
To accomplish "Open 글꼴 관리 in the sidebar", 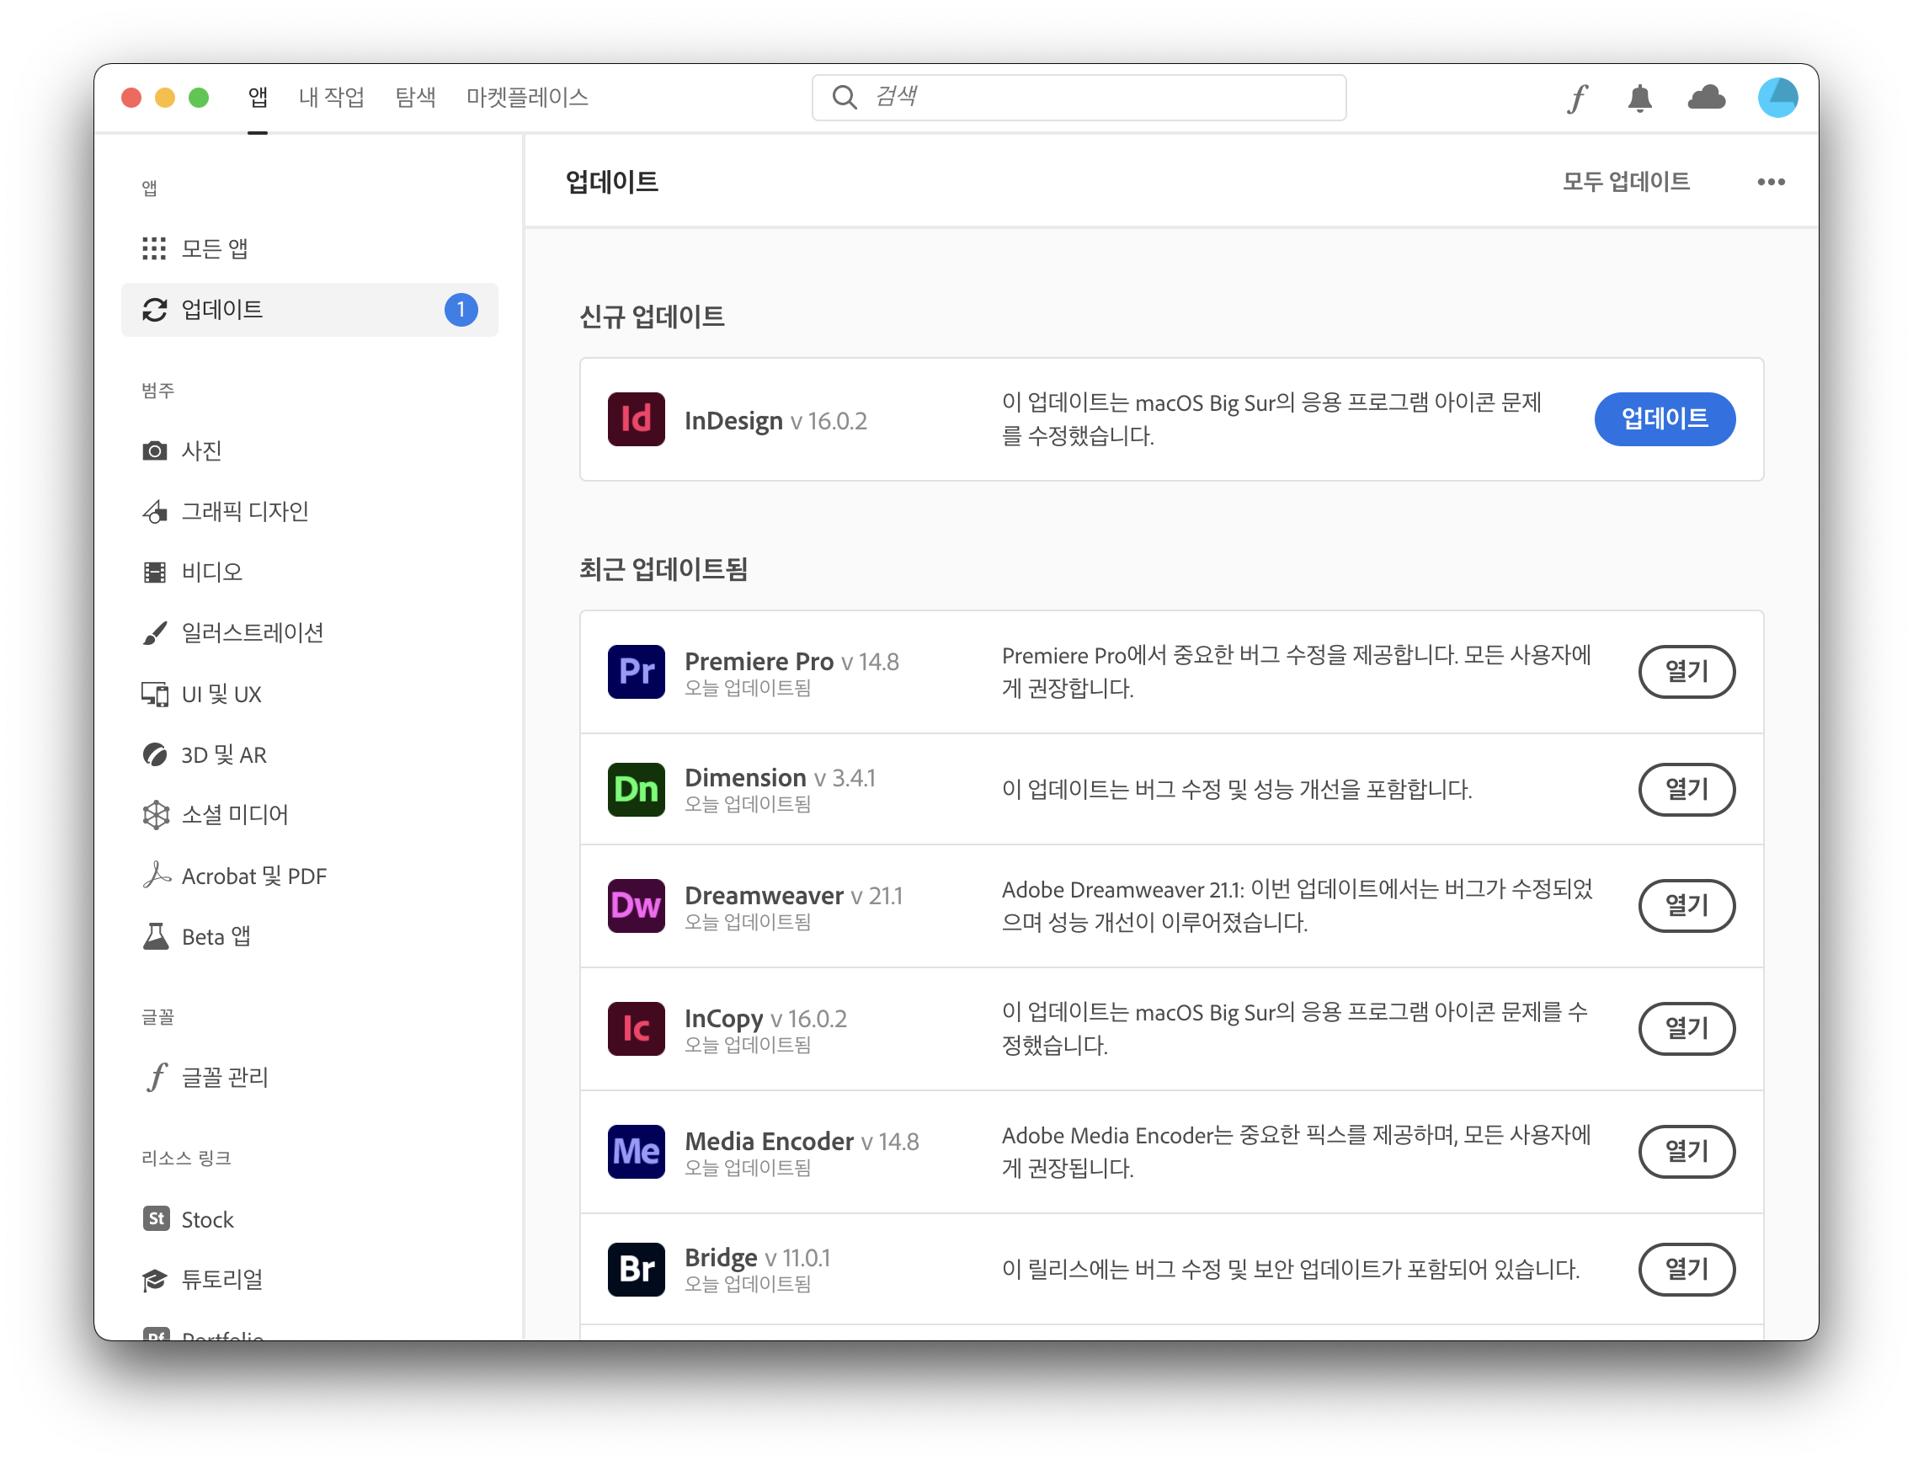I will (224, 1078).
